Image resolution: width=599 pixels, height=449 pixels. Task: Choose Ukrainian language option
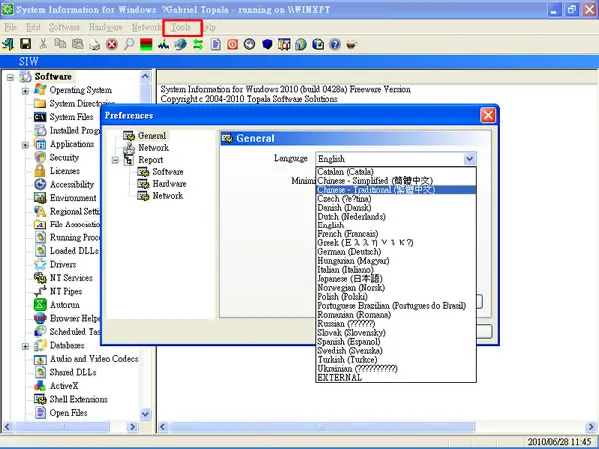pyautogui.click(x=396, y=369)
